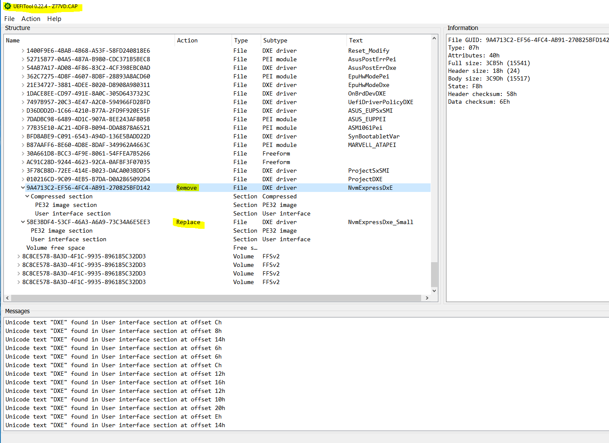Open the Help menu
This screenshot has height=443, width=609.
click(54, 19)
